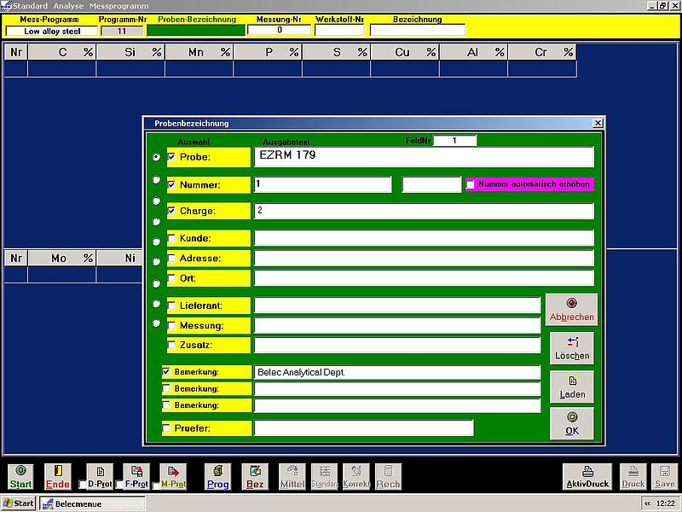682x512 pixels.
Task: Click the taskbar clock showing 12:22
Action: point(666,503)
